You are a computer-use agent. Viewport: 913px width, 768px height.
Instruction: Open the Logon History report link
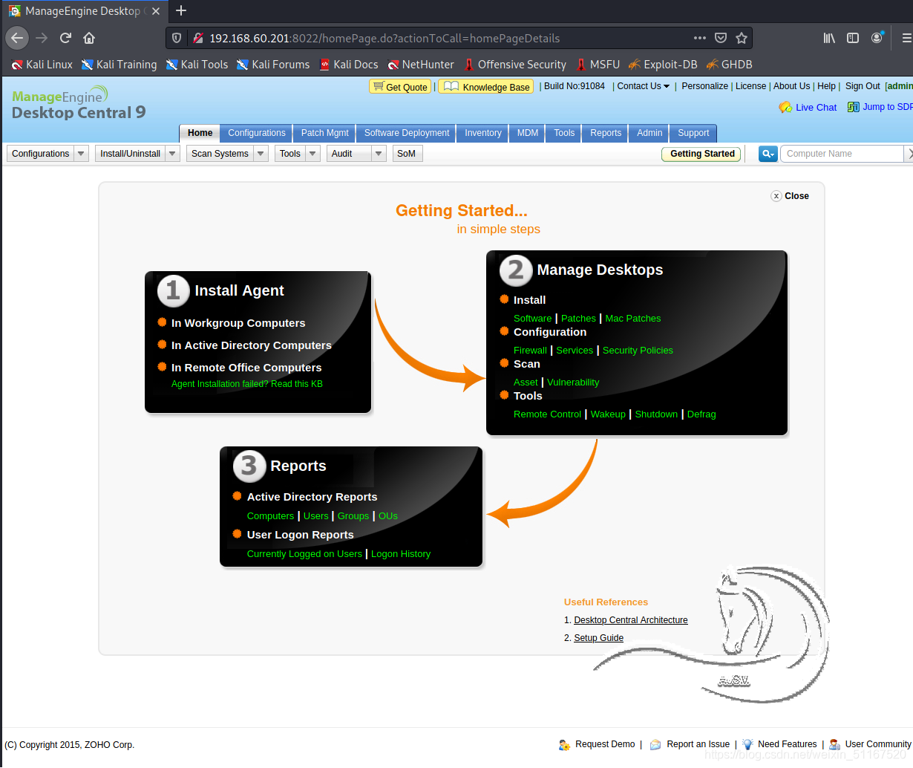(x=401, y=554)
